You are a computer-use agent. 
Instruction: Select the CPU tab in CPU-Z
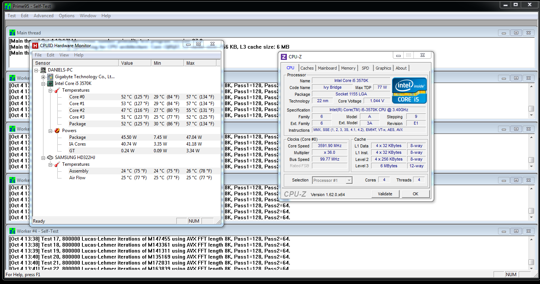click(x=291, y=68)
